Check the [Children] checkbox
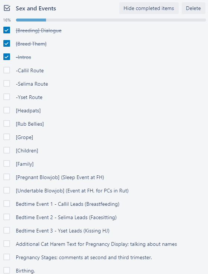 (7, 150)
